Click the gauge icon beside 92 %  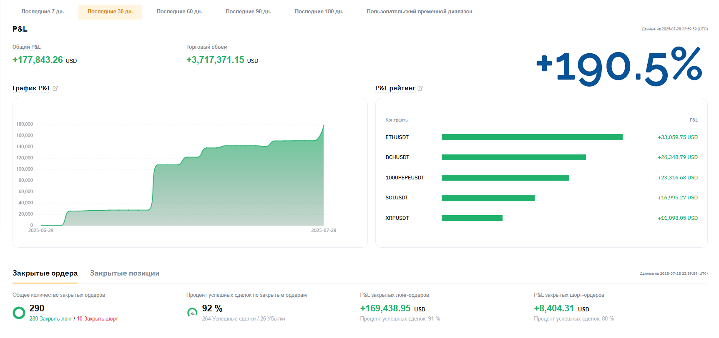coord(192,313)
